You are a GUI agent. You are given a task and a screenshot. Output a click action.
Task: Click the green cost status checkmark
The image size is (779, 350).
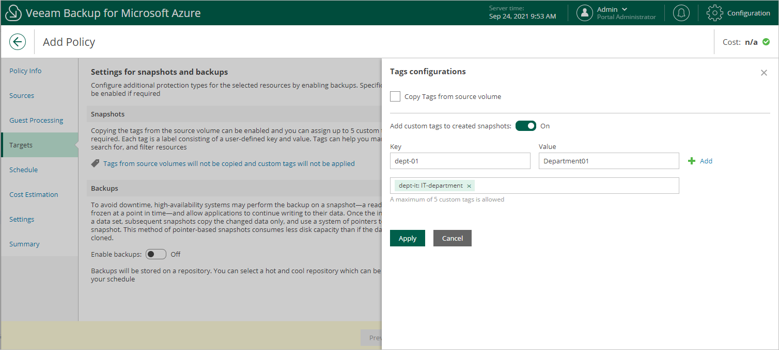coord(766,42)
